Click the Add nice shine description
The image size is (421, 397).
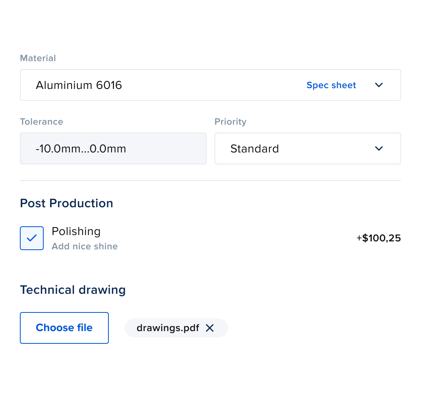point(85,247)
